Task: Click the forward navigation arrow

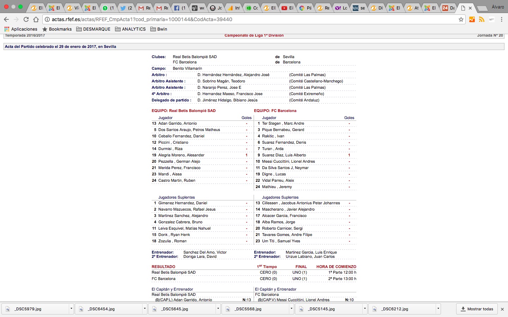Action: [16, 19]
